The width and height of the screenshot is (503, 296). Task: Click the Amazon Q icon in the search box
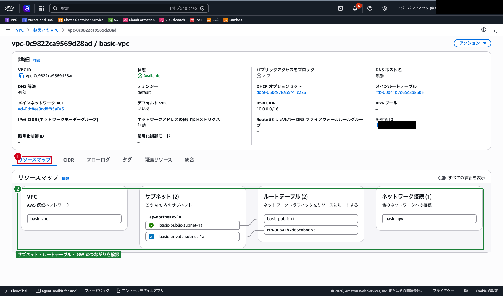point(202,8)
